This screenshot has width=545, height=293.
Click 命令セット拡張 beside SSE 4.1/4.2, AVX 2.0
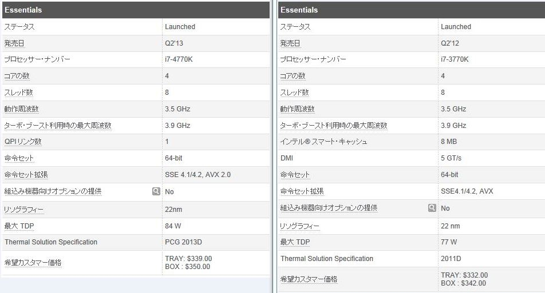click(x=26, y=175)
